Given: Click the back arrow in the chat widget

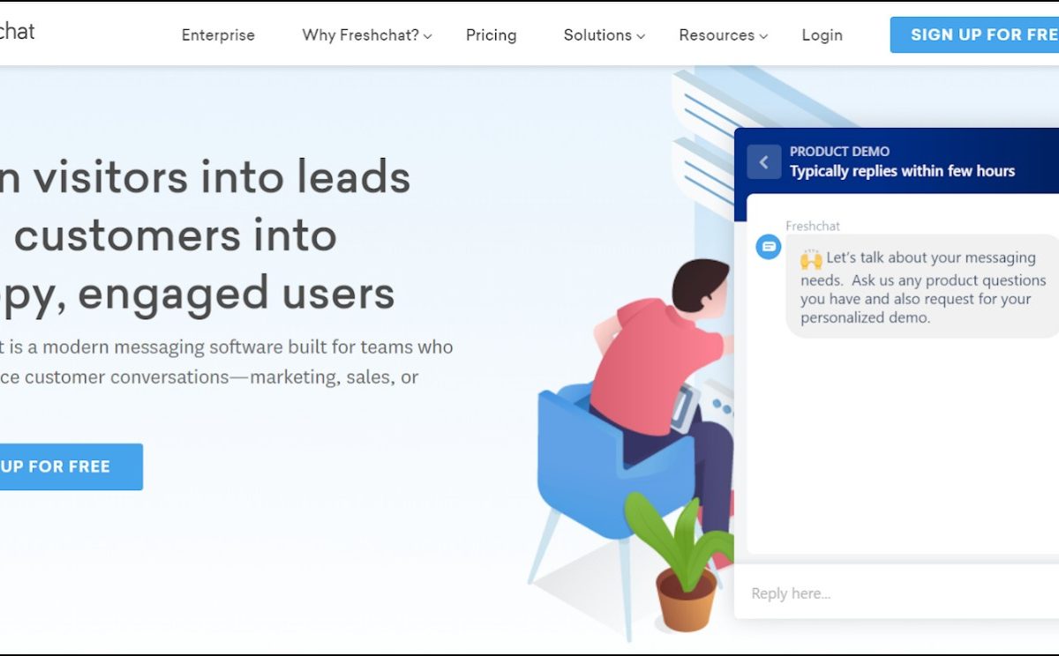Looking at the screenshot, I should coord(763,162).
